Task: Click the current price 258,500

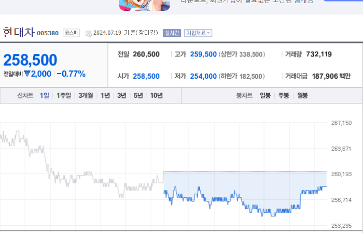Action: (30, 60)
